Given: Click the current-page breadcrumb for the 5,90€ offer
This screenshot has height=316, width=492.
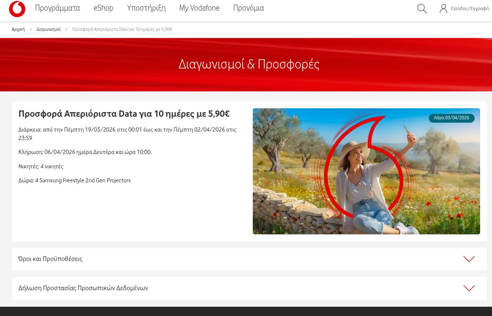Looking at the screenshot, I should pyautogui.click(x=122, y=30).
